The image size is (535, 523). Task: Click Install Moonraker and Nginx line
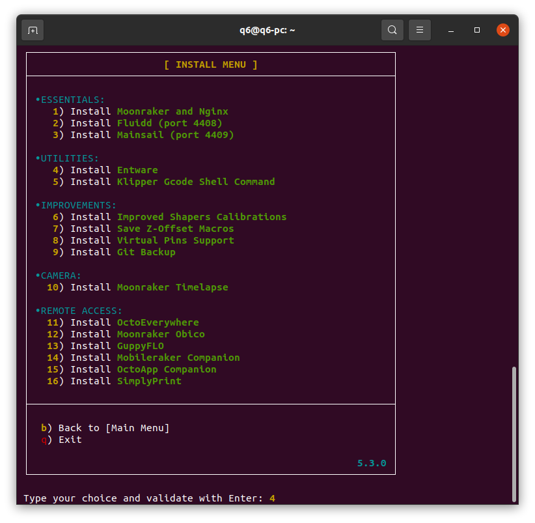pos(140,111)
